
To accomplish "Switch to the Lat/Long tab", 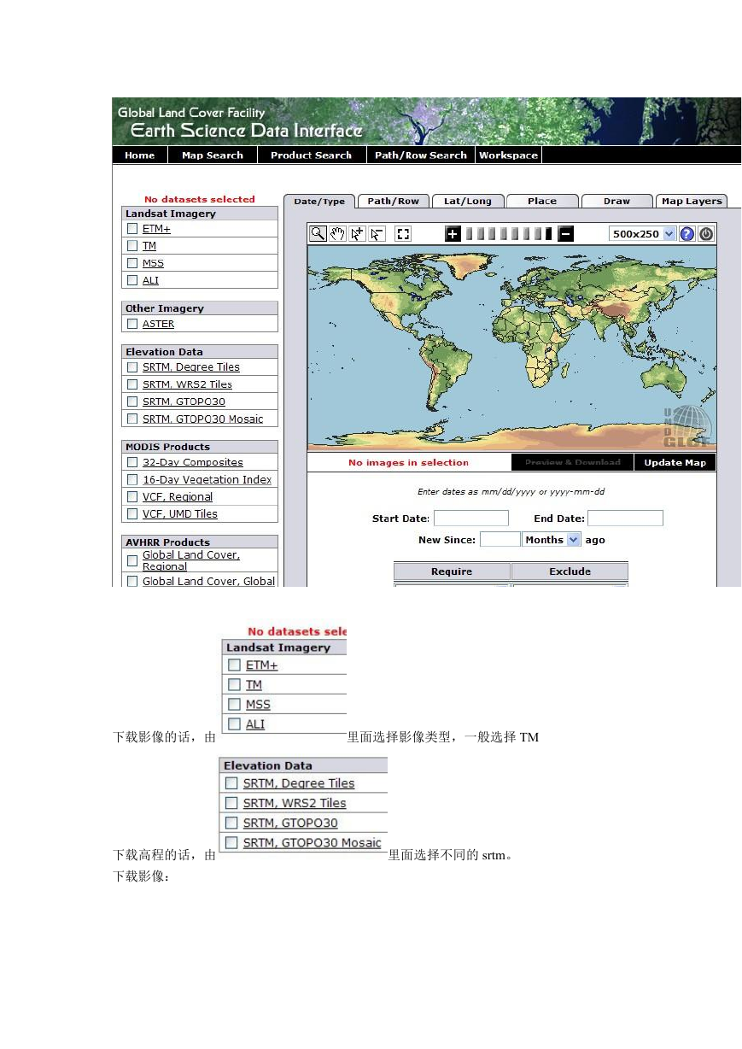I will [x=468, y=202].
